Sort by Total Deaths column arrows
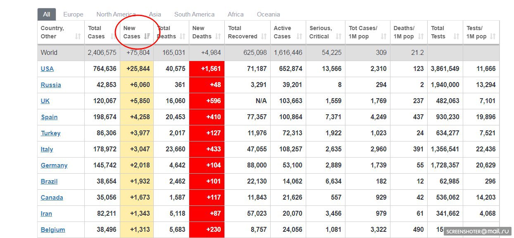This screenshot has width=514, height=238. coord(182,36)
